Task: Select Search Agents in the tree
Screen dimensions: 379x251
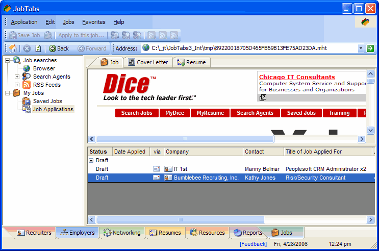Action: click(x=52, y=77)
